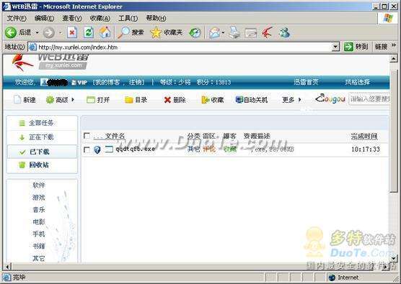Click the horizontal scrollbar left arrow
The width and height of the screenshot is (401, 284).
7,267
